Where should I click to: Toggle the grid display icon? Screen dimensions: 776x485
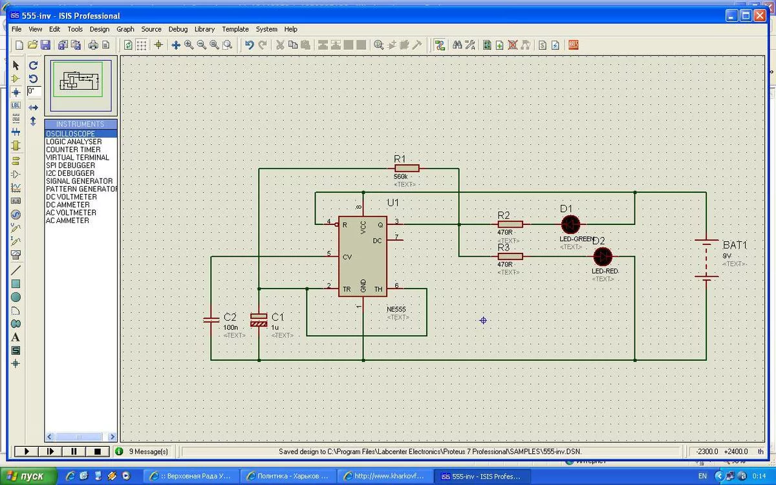141,45
